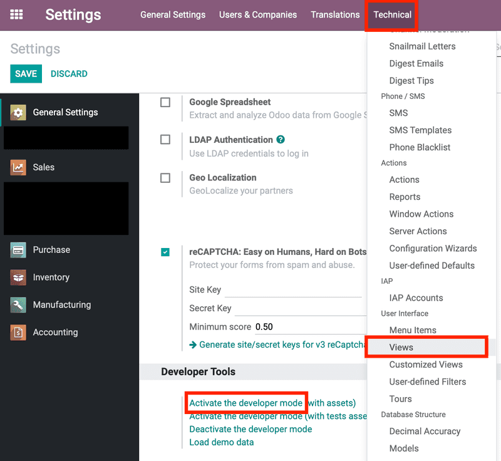Click the Inventory box icon
The image size is (501, 461).
[x=18, y=277]
